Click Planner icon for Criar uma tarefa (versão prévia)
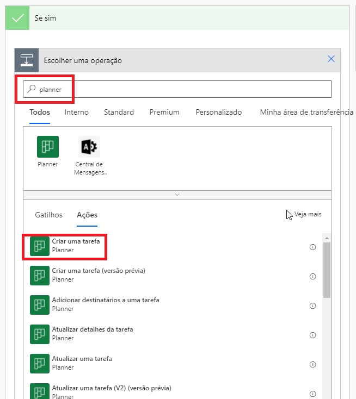This screenshot has height=399, width=356. pyautogui.click(x=40, y=275)
